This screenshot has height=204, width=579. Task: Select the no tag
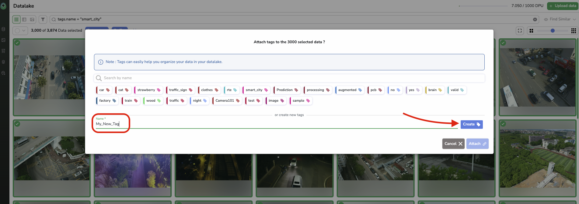(x=395, y=90)
